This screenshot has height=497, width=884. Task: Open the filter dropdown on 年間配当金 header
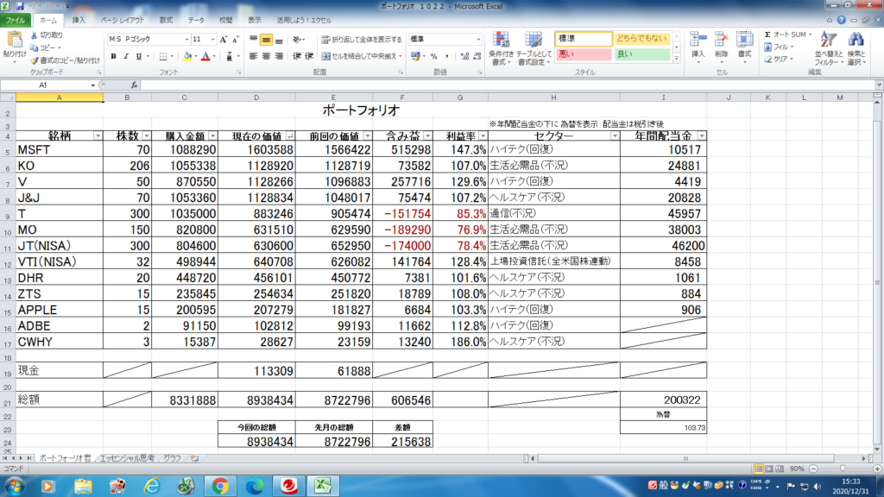[701, 136]
